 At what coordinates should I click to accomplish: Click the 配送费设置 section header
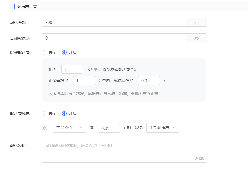pos(27,7)
